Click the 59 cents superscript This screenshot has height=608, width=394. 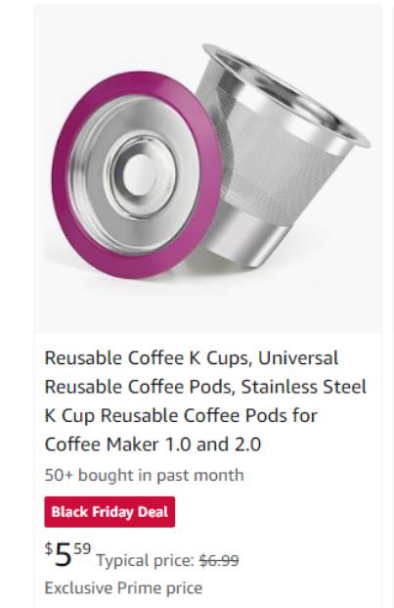(82, 548)
